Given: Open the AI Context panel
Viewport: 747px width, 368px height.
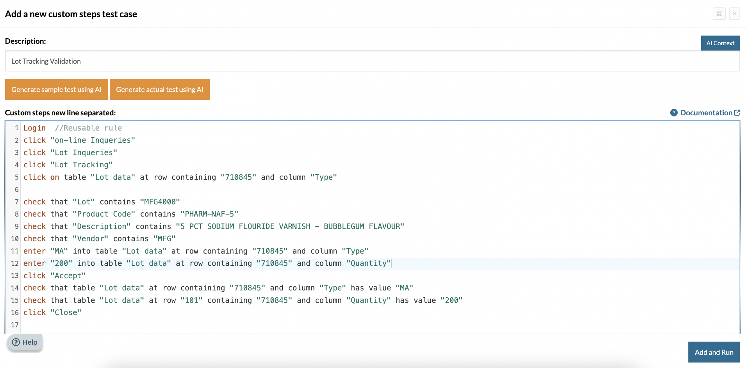Looking at the screenshot, I should [720, 43].
